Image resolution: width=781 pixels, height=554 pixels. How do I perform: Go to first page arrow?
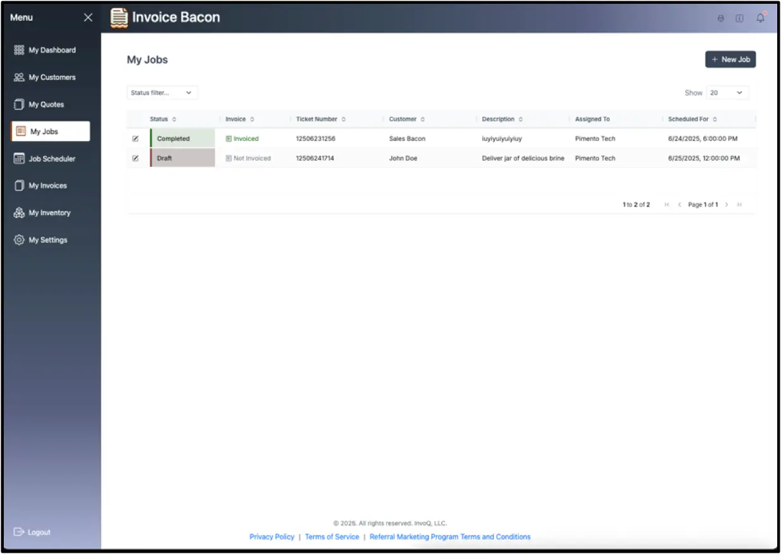click(667, 205)
